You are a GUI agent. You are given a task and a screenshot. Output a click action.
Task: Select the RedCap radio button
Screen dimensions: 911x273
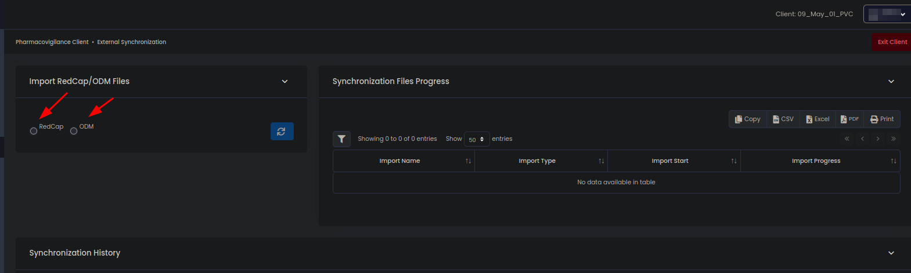(x=34, y=131)
